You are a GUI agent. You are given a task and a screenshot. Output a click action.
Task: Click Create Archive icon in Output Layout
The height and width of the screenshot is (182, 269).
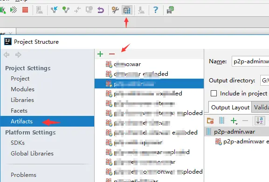pos(222,121)
